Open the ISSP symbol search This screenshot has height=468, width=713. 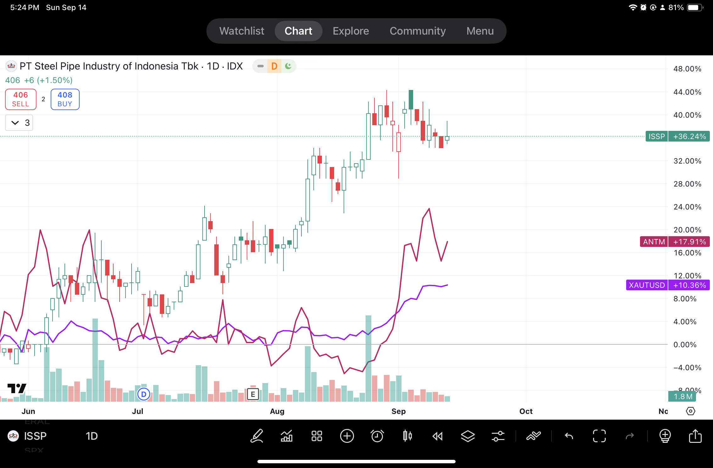27,436
